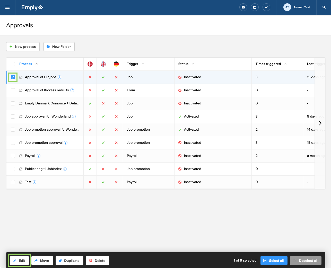The image size is (331, 268).
Task: Click the checkmark tasks icon in header
Action: pyautogui.click(x=266, y=7)
